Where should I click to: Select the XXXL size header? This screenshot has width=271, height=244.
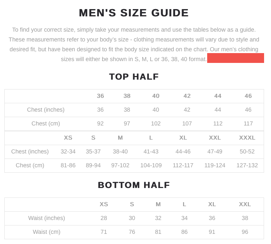[247, 138]
